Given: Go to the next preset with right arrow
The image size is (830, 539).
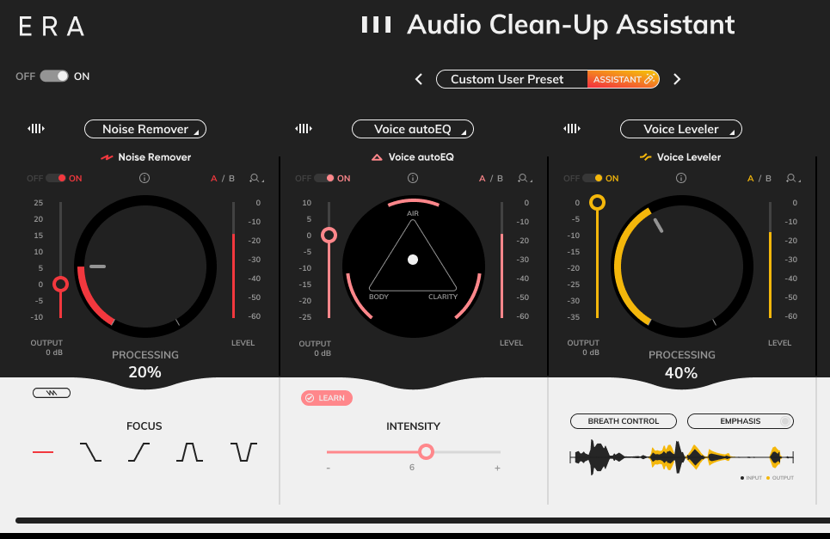Looking at the screenshot, I should point(677,78).
